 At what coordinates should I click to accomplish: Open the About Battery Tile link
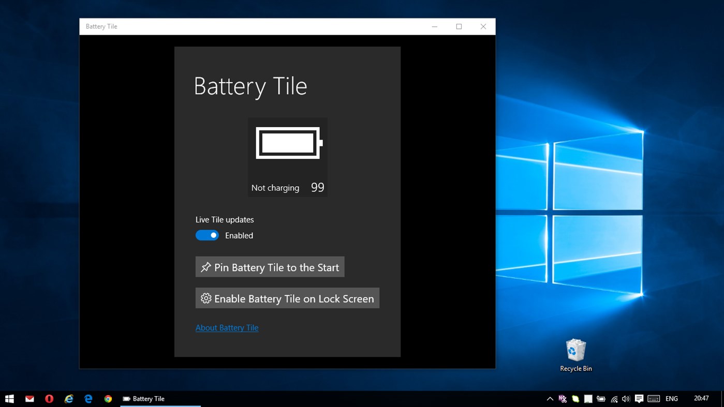pyautogui.click(x=227, y=327)
